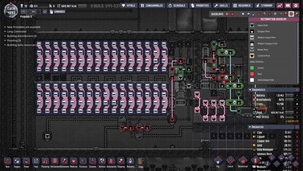
Task: Open the Consumables screen
Action: point(152,6)
